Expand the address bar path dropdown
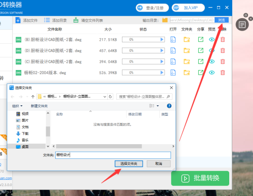 tap(105, 97)
